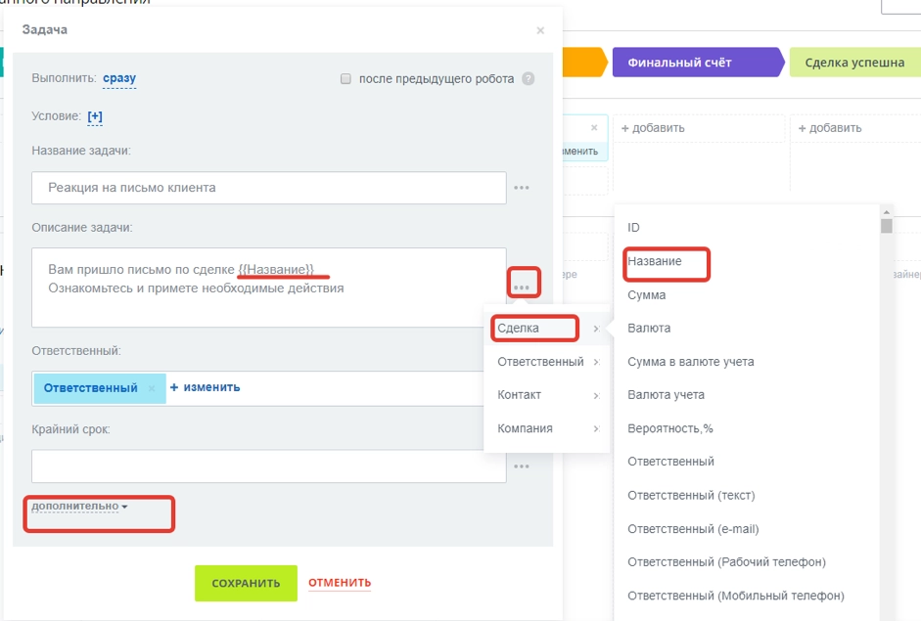Screen dimensions: 921x621
Task: Click the ellipsis icon next to task name field
Action: tap(521, 188)
